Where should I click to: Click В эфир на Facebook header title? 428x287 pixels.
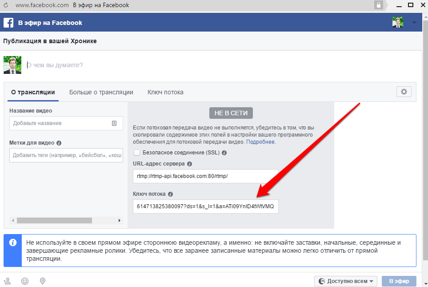(x=50, y=23)
